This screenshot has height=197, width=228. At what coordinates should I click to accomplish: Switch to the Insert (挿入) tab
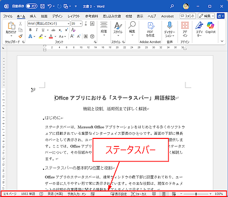pyautogui.click(x=33, y=16)
